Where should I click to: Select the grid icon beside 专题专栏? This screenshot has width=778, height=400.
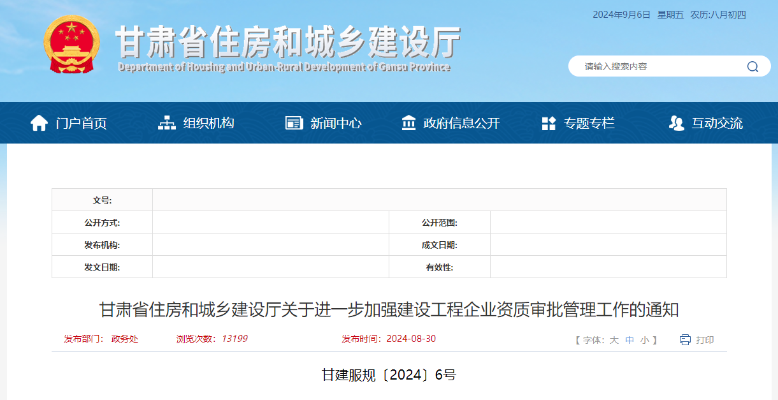click(549, 122)
